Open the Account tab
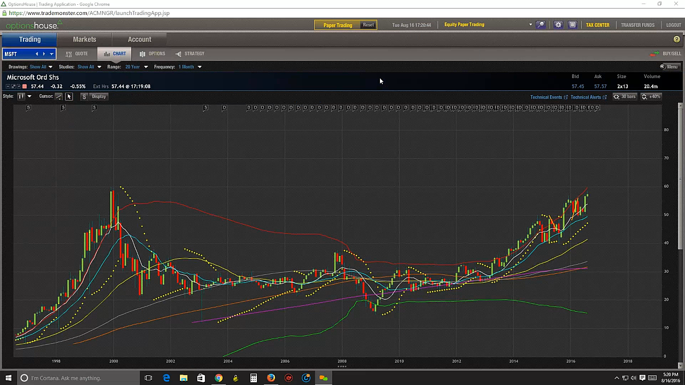The width and height of the screenshot is (685, 385). [x=139, y=39]
